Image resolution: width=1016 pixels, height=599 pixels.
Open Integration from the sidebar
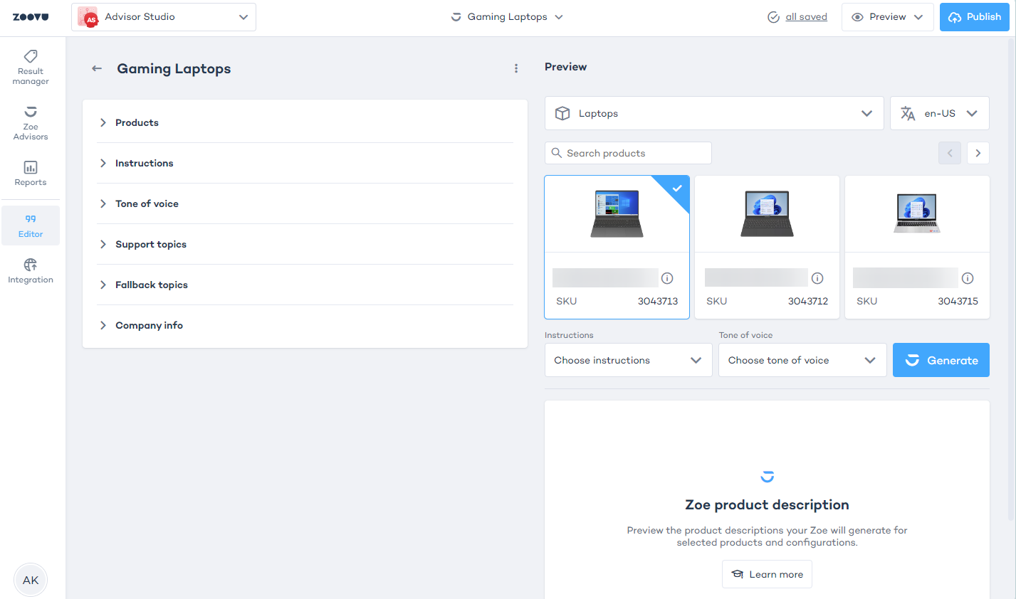pyautogui.click(x=31, y=271)
